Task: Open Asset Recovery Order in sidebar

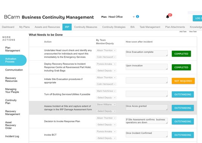Action: 11,125
